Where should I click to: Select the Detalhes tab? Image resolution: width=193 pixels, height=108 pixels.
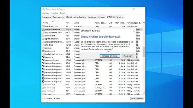click(x=111, y=17)
